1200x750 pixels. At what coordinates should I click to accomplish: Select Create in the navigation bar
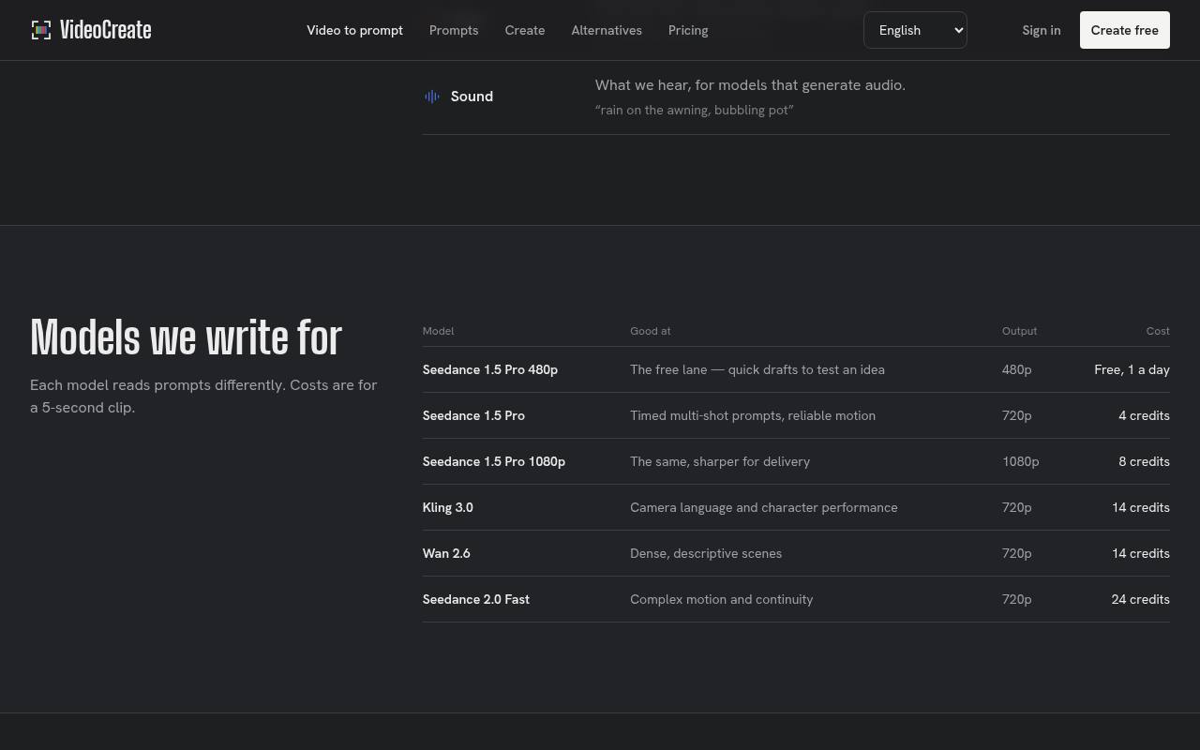(525, 30)
